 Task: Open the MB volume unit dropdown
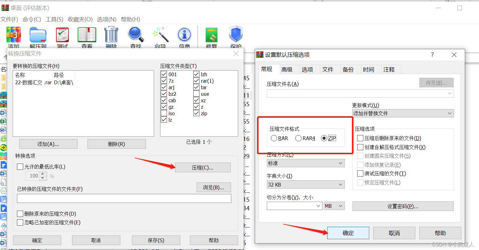[x=334, y=206]
